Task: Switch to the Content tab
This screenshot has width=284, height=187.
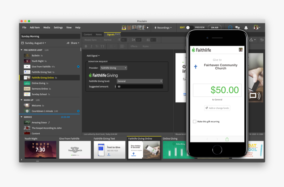Action: pyautogui.click(x=88, y=34)
